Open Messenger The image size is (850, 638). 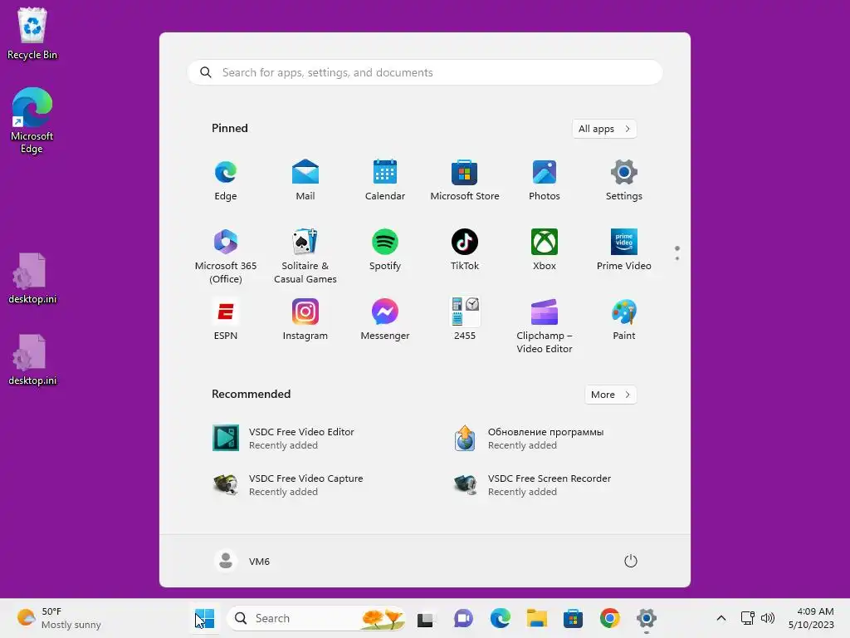coord(385,320)
